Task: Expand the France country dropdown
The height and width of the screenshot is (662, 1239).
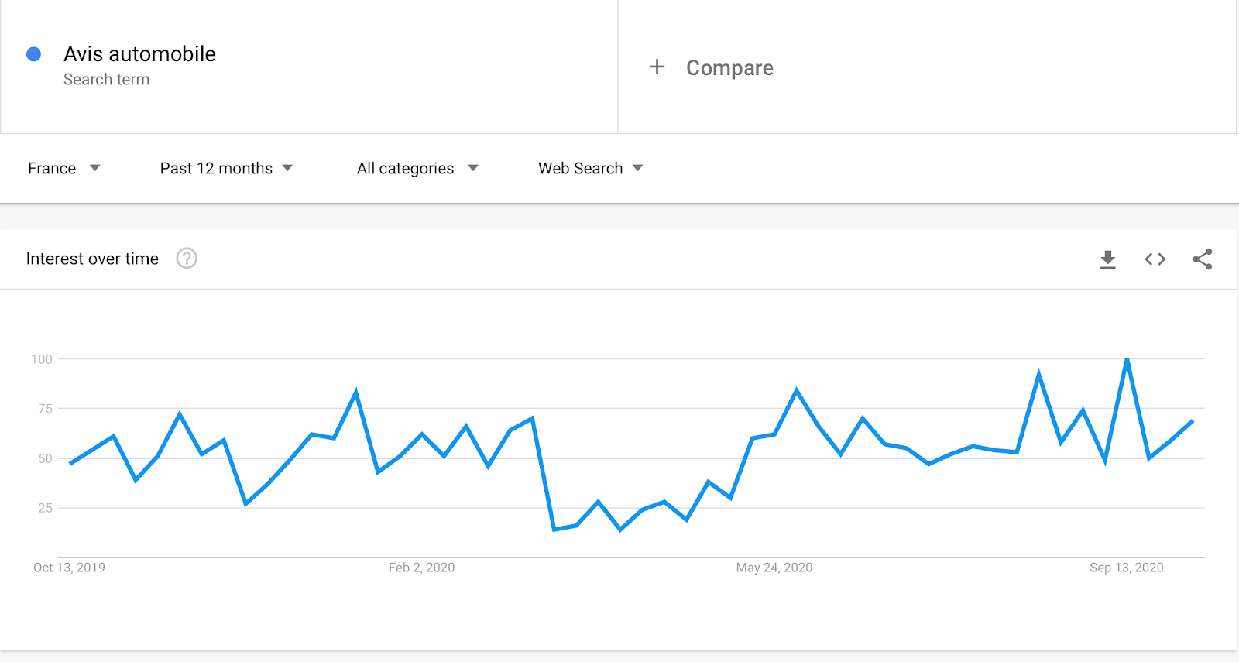Action: pos(64,168)
